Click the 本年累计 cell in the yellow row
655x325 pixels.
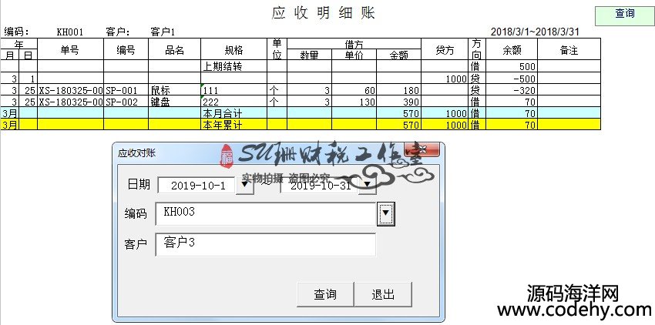pos(233,125)
